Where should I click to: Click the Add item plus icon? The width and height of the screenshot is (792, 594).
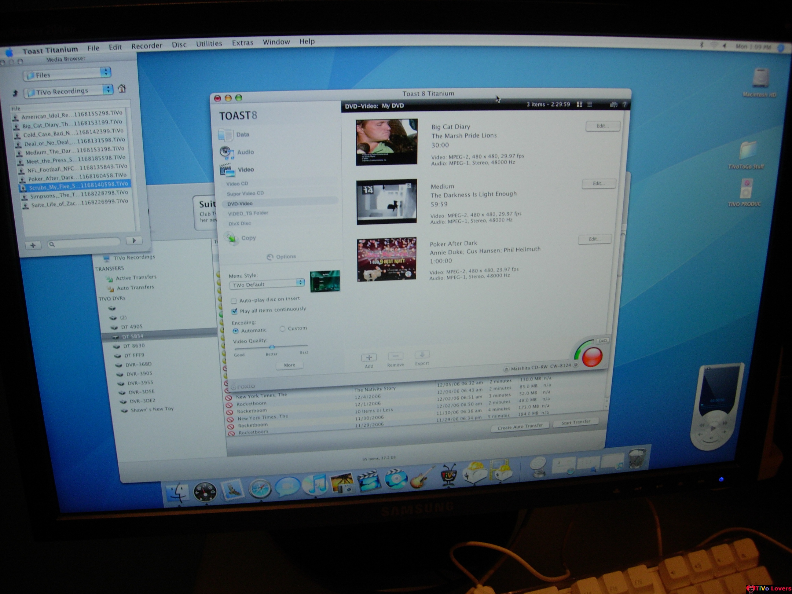click(x=369, y=357)
